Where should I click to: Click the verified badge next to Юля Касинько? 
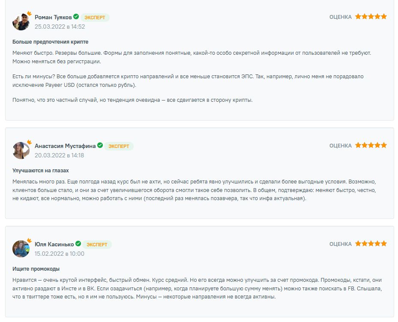[x=78, y=244]
